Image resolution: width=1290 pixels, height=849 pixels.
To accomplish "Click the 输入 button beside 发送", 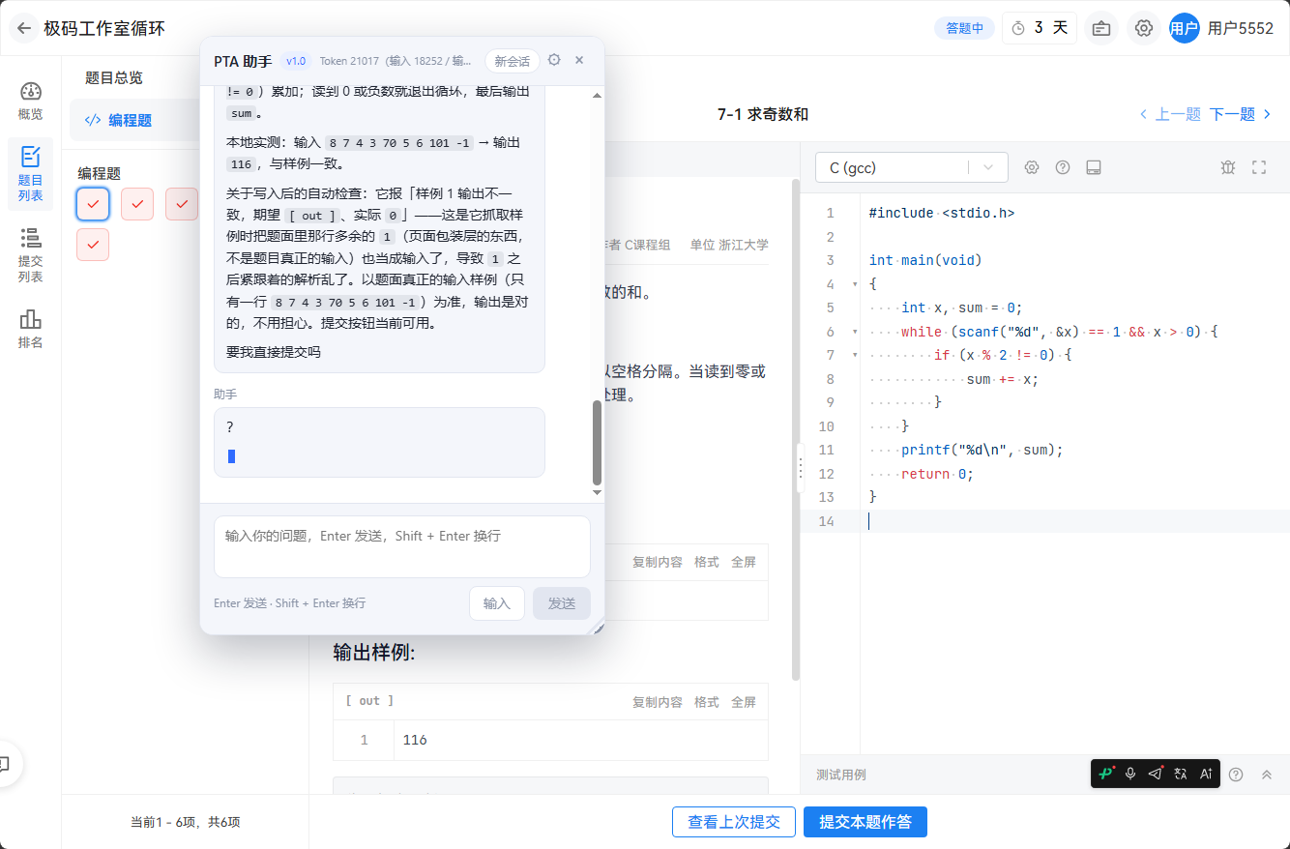I will (497, 603).
